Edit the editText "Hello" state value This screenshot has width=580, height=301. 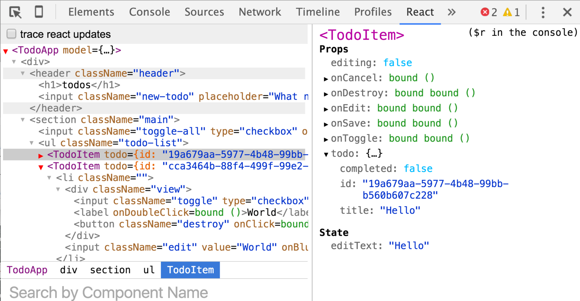pyautogui.click(x=409, y=246)
